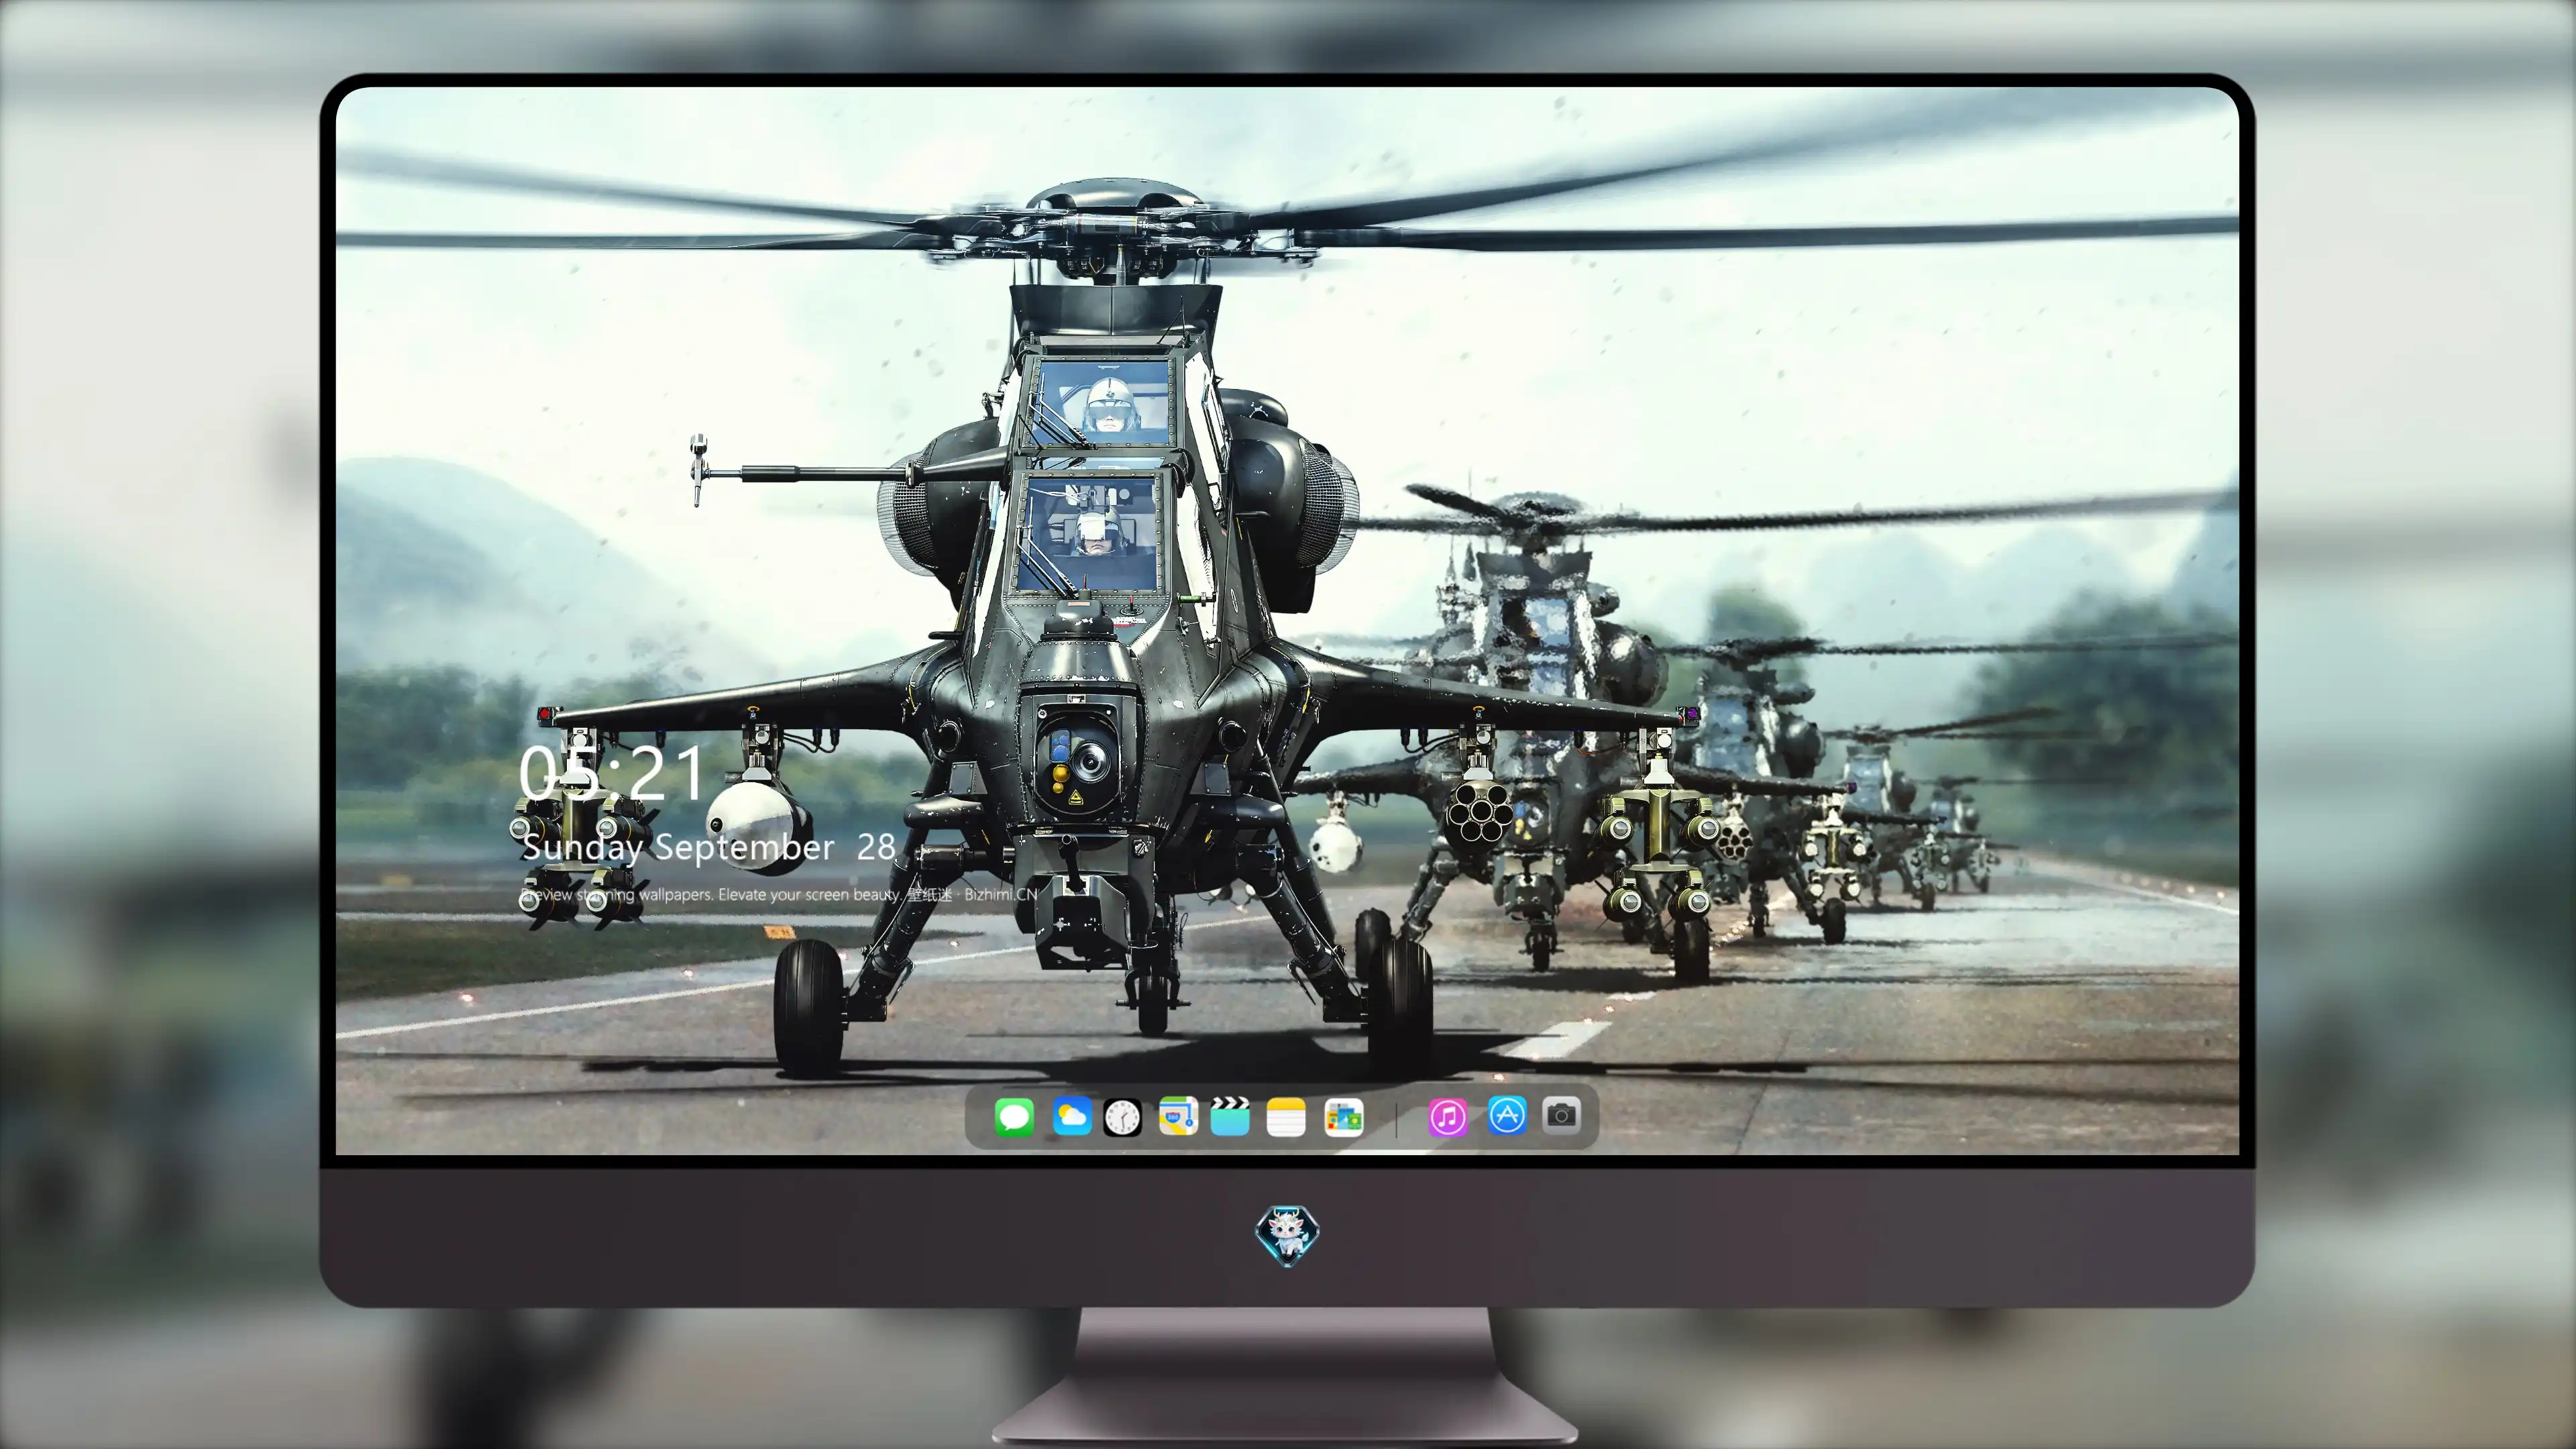Open the Clock app in dock
The width and height of the screenshot is (2576, 1449).
(1122, 1117)
